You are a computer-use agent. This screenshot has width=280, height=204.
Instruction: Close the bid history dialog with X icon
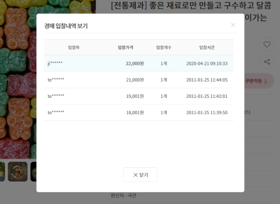tap(233, 25)
